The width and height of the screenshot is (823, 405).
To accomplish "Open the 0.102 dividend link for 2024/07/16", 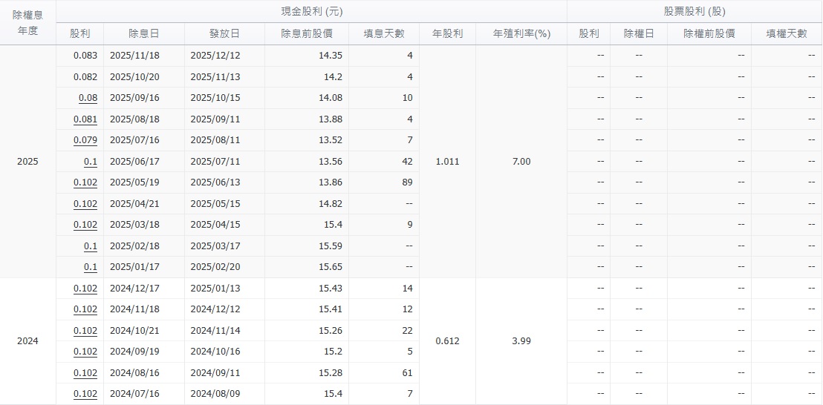I will point(85,394).
